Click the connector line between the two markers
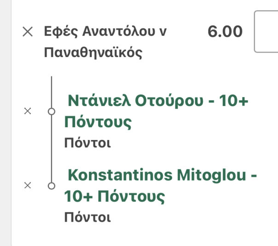 52,148
